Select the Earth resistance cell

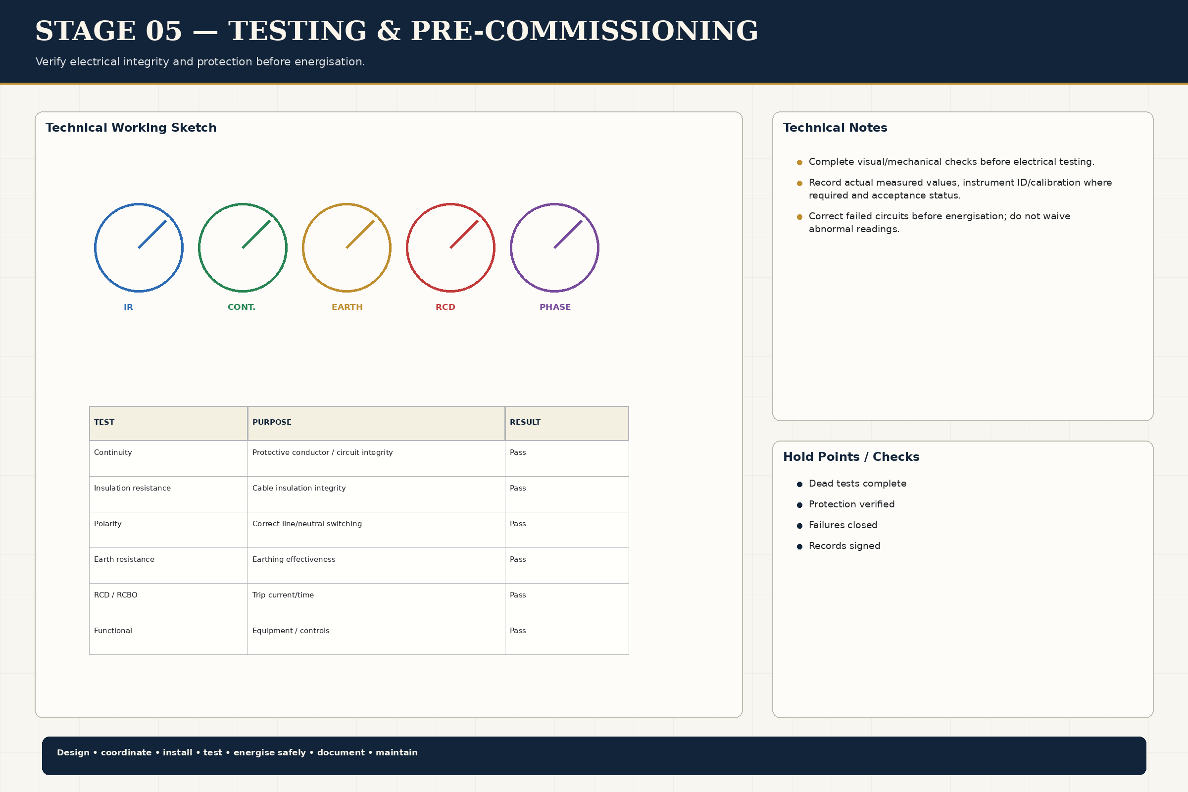[168, 566]
